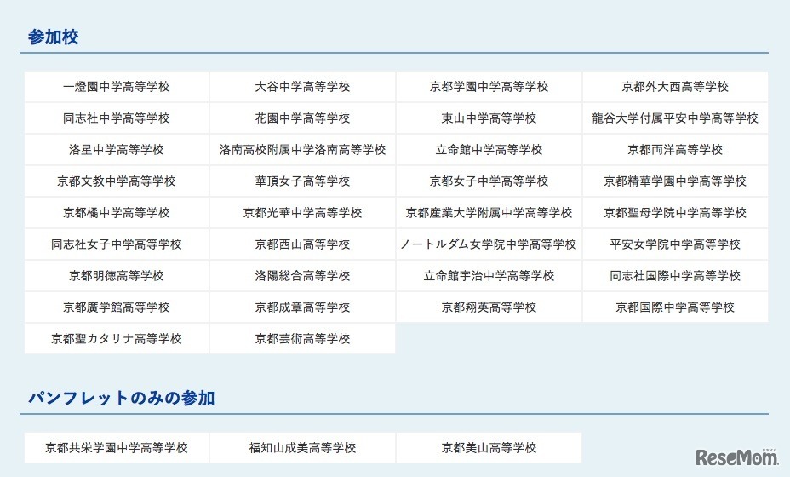Select 京都聖母学院中学高等学校 cell

point(675,213)
